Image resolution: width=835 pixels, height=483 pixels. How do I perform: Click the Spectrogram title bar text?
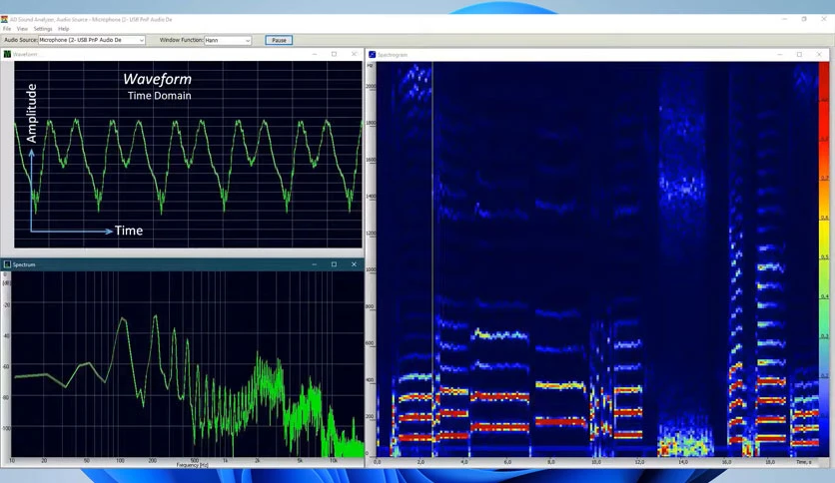pyautogui.click(x=393, y=55)
